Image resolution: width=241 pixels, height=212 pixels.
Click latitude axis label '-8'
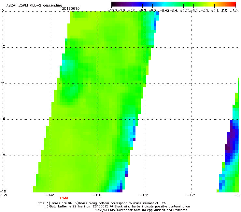(x=3, y=155)
